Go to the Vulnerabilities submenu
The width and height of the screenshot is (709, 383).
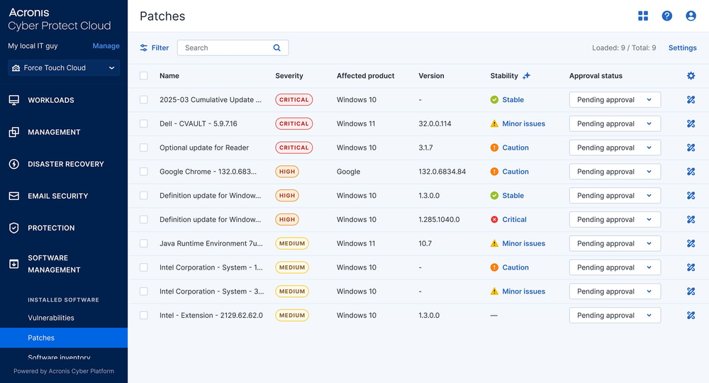[x=51, y=318]
